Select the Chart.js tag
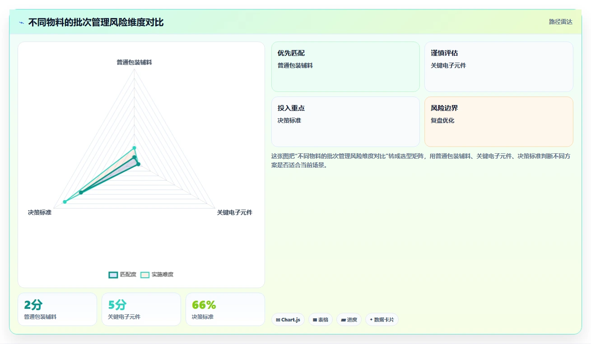This screenshot has width=591, height=344. click(x=288, y=320)
